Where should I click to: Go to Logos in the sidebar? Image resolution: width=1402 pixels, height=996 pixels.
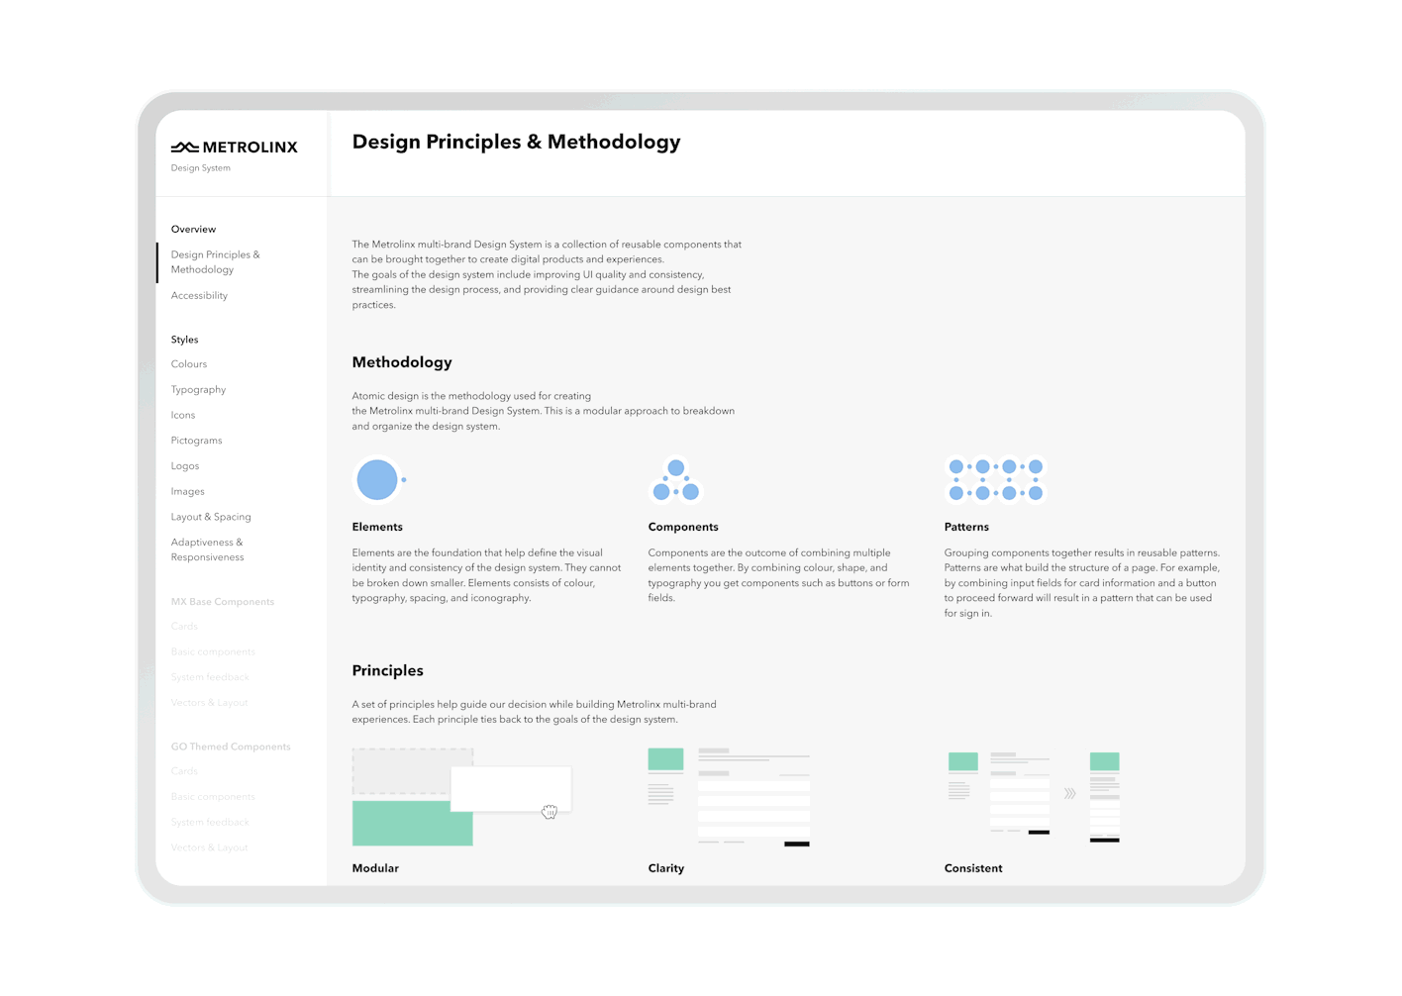(184, 466)
